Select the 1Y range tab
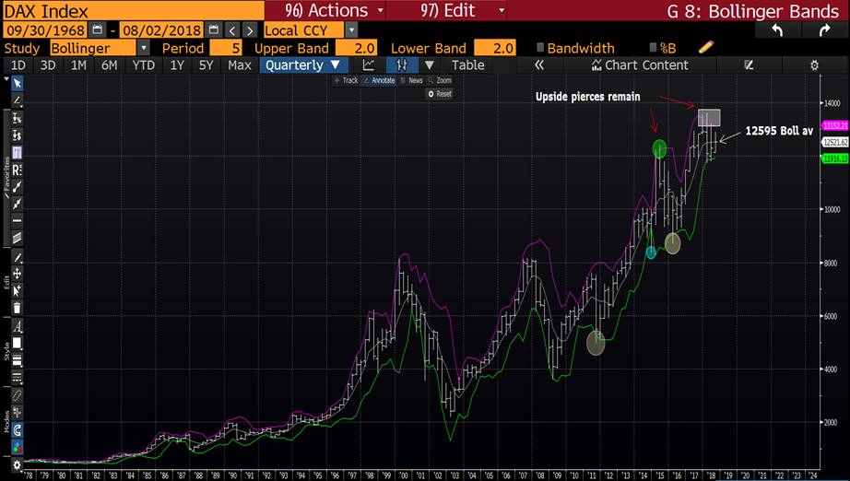 [x=176, y=65]
